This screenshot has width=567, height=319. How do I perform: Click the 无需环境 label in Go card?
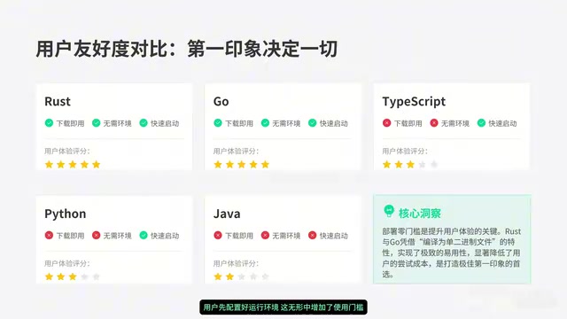click(286, 123)
